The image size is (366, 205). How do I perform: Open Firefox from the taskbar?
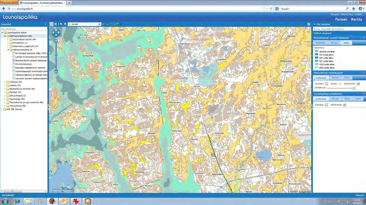pos(52,201)
